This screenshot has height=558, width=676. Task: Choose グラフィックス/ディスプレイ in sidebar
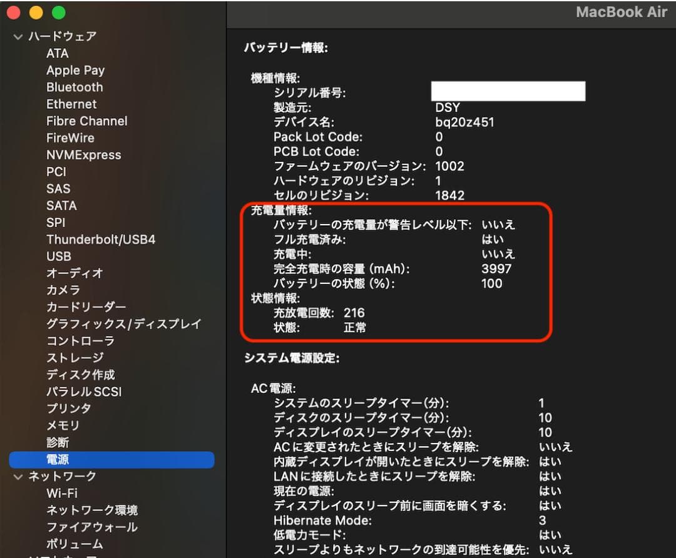[123, 324]
